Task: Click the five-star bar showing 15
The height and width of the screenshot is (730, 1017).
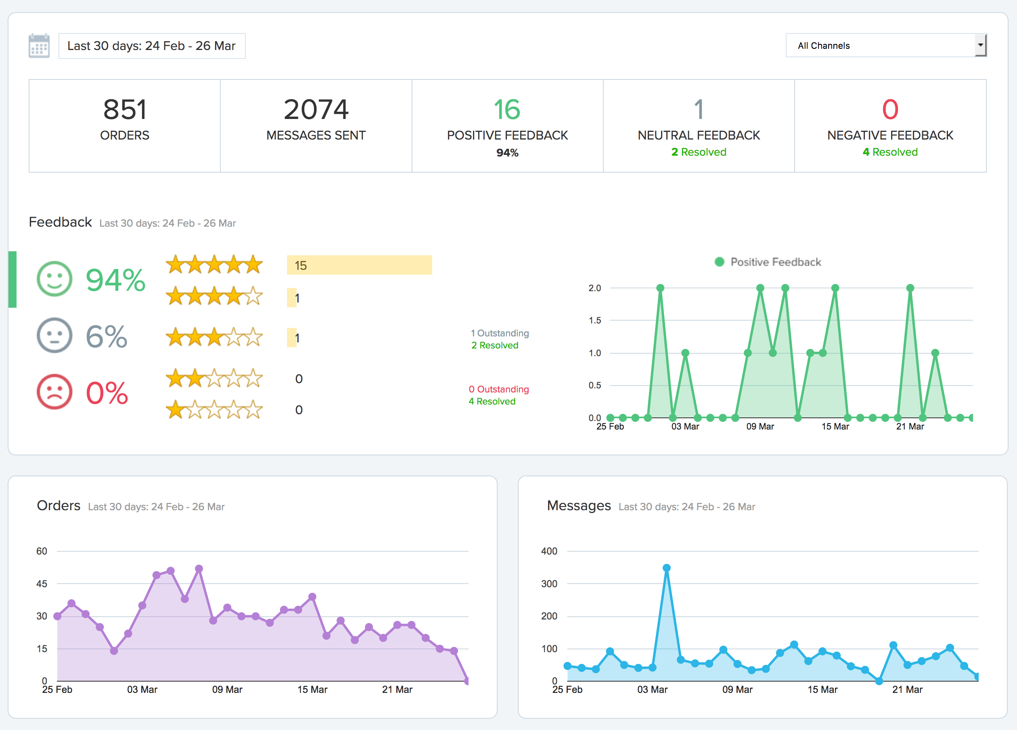Action: pyautogui.click(x=359, y=265)
